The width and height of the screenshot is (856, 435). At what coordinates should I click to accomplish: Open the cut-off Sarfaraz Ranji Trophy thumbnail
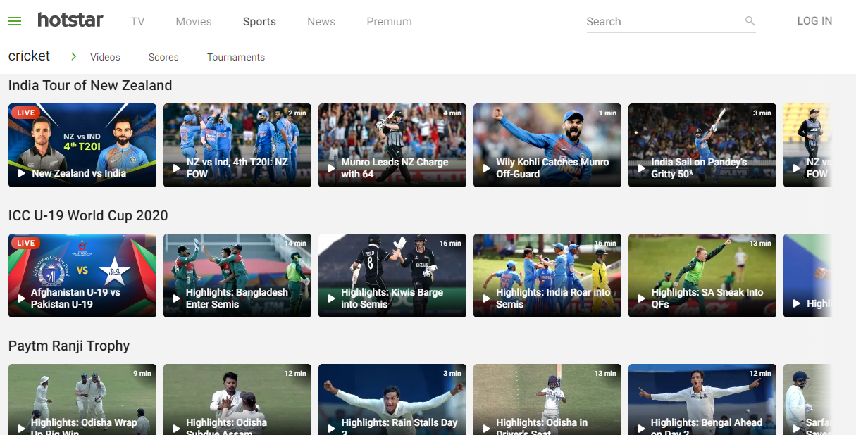[x=807, y=399]
